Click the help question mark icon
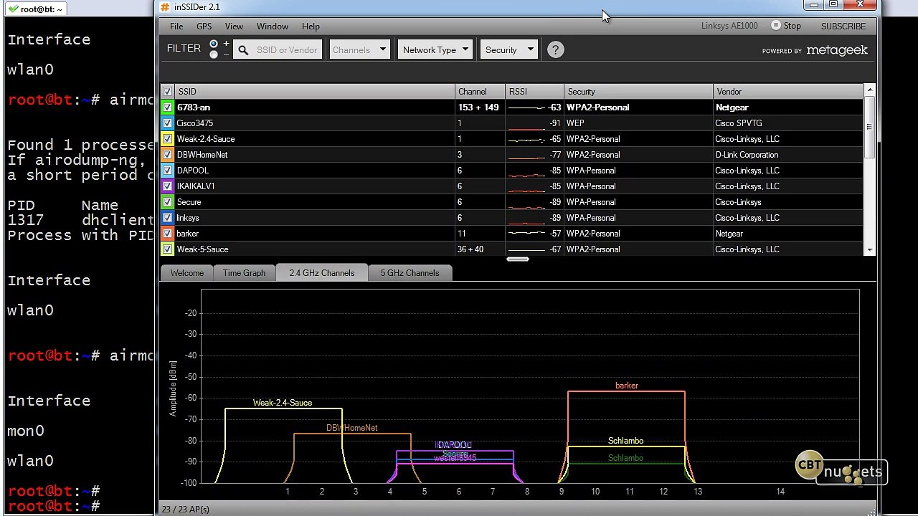 [555, 49]
